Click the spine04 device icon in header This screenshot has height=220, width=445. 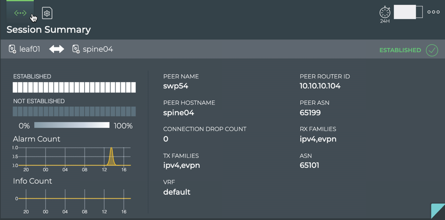pos(76,49)
